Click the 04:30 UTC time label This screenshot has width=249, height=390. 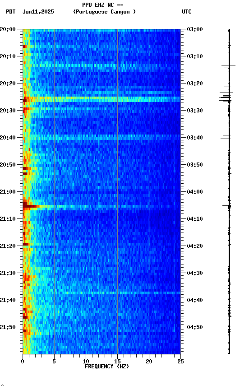(x=195, y=274)
